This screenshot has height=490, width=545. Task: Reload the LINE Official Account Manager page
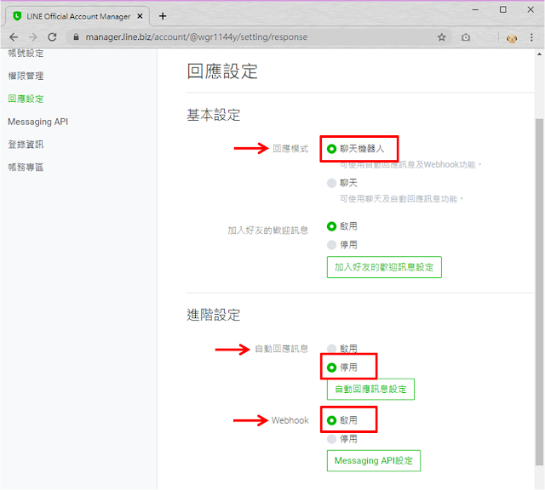pyautogui.click(x=52, y=37)
